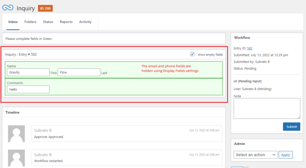Open the Folders tab

coord(30,22)
